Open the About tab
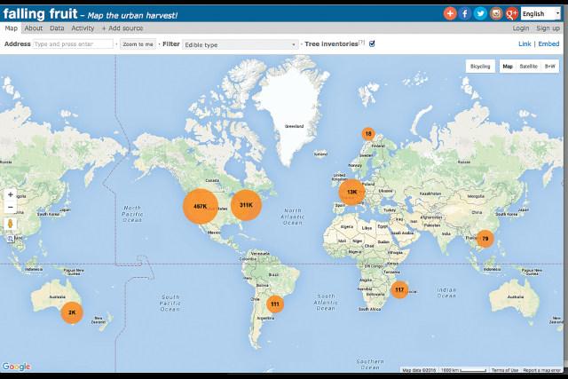The height and width of the screenshot is (379, 568). coord(34,28)
